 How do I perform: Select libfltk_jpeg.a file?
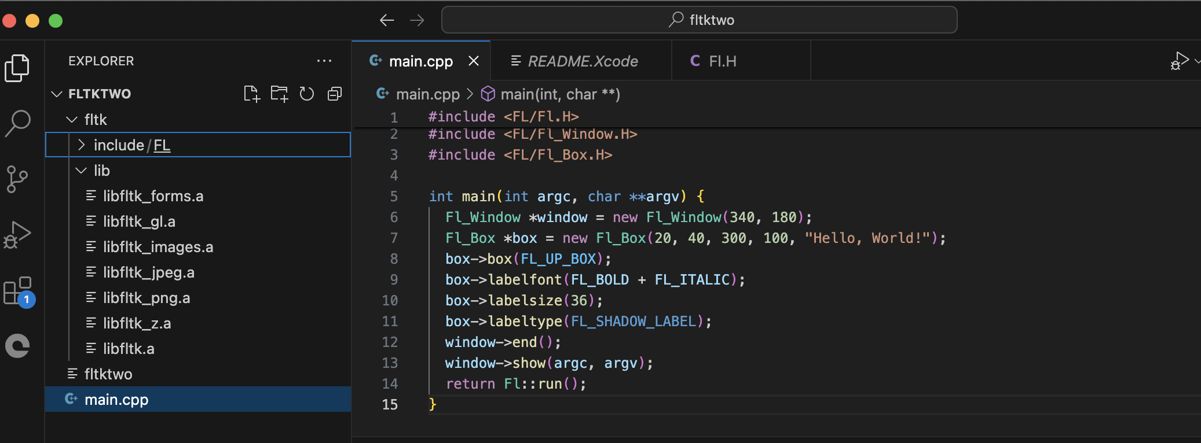198,272
